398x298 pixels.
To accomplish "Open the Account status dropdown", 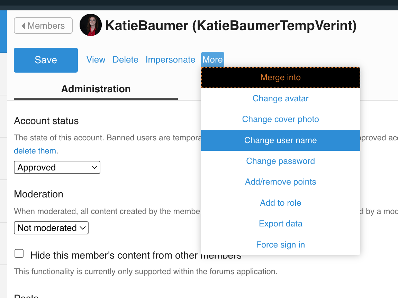I will tap(57, 167).
